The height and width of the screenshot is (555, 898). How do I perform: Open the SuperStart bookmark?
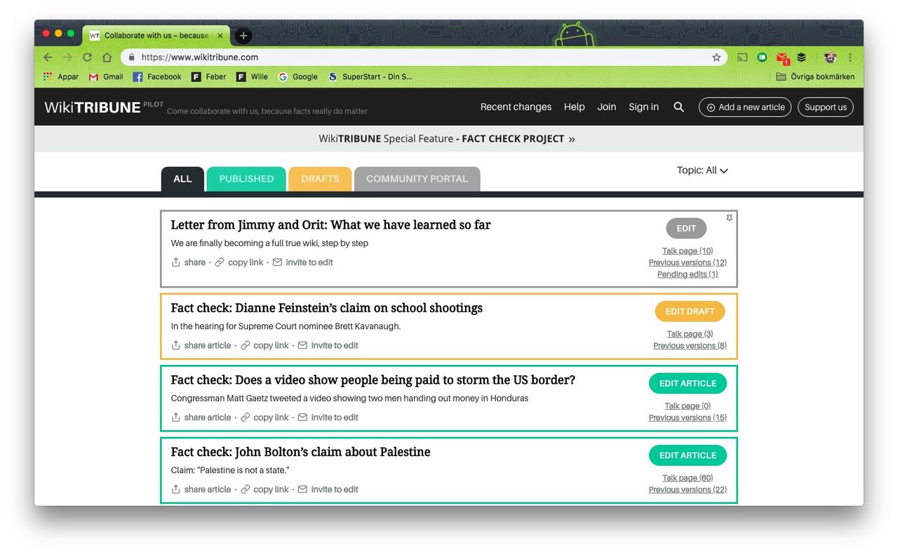(370, 77)
